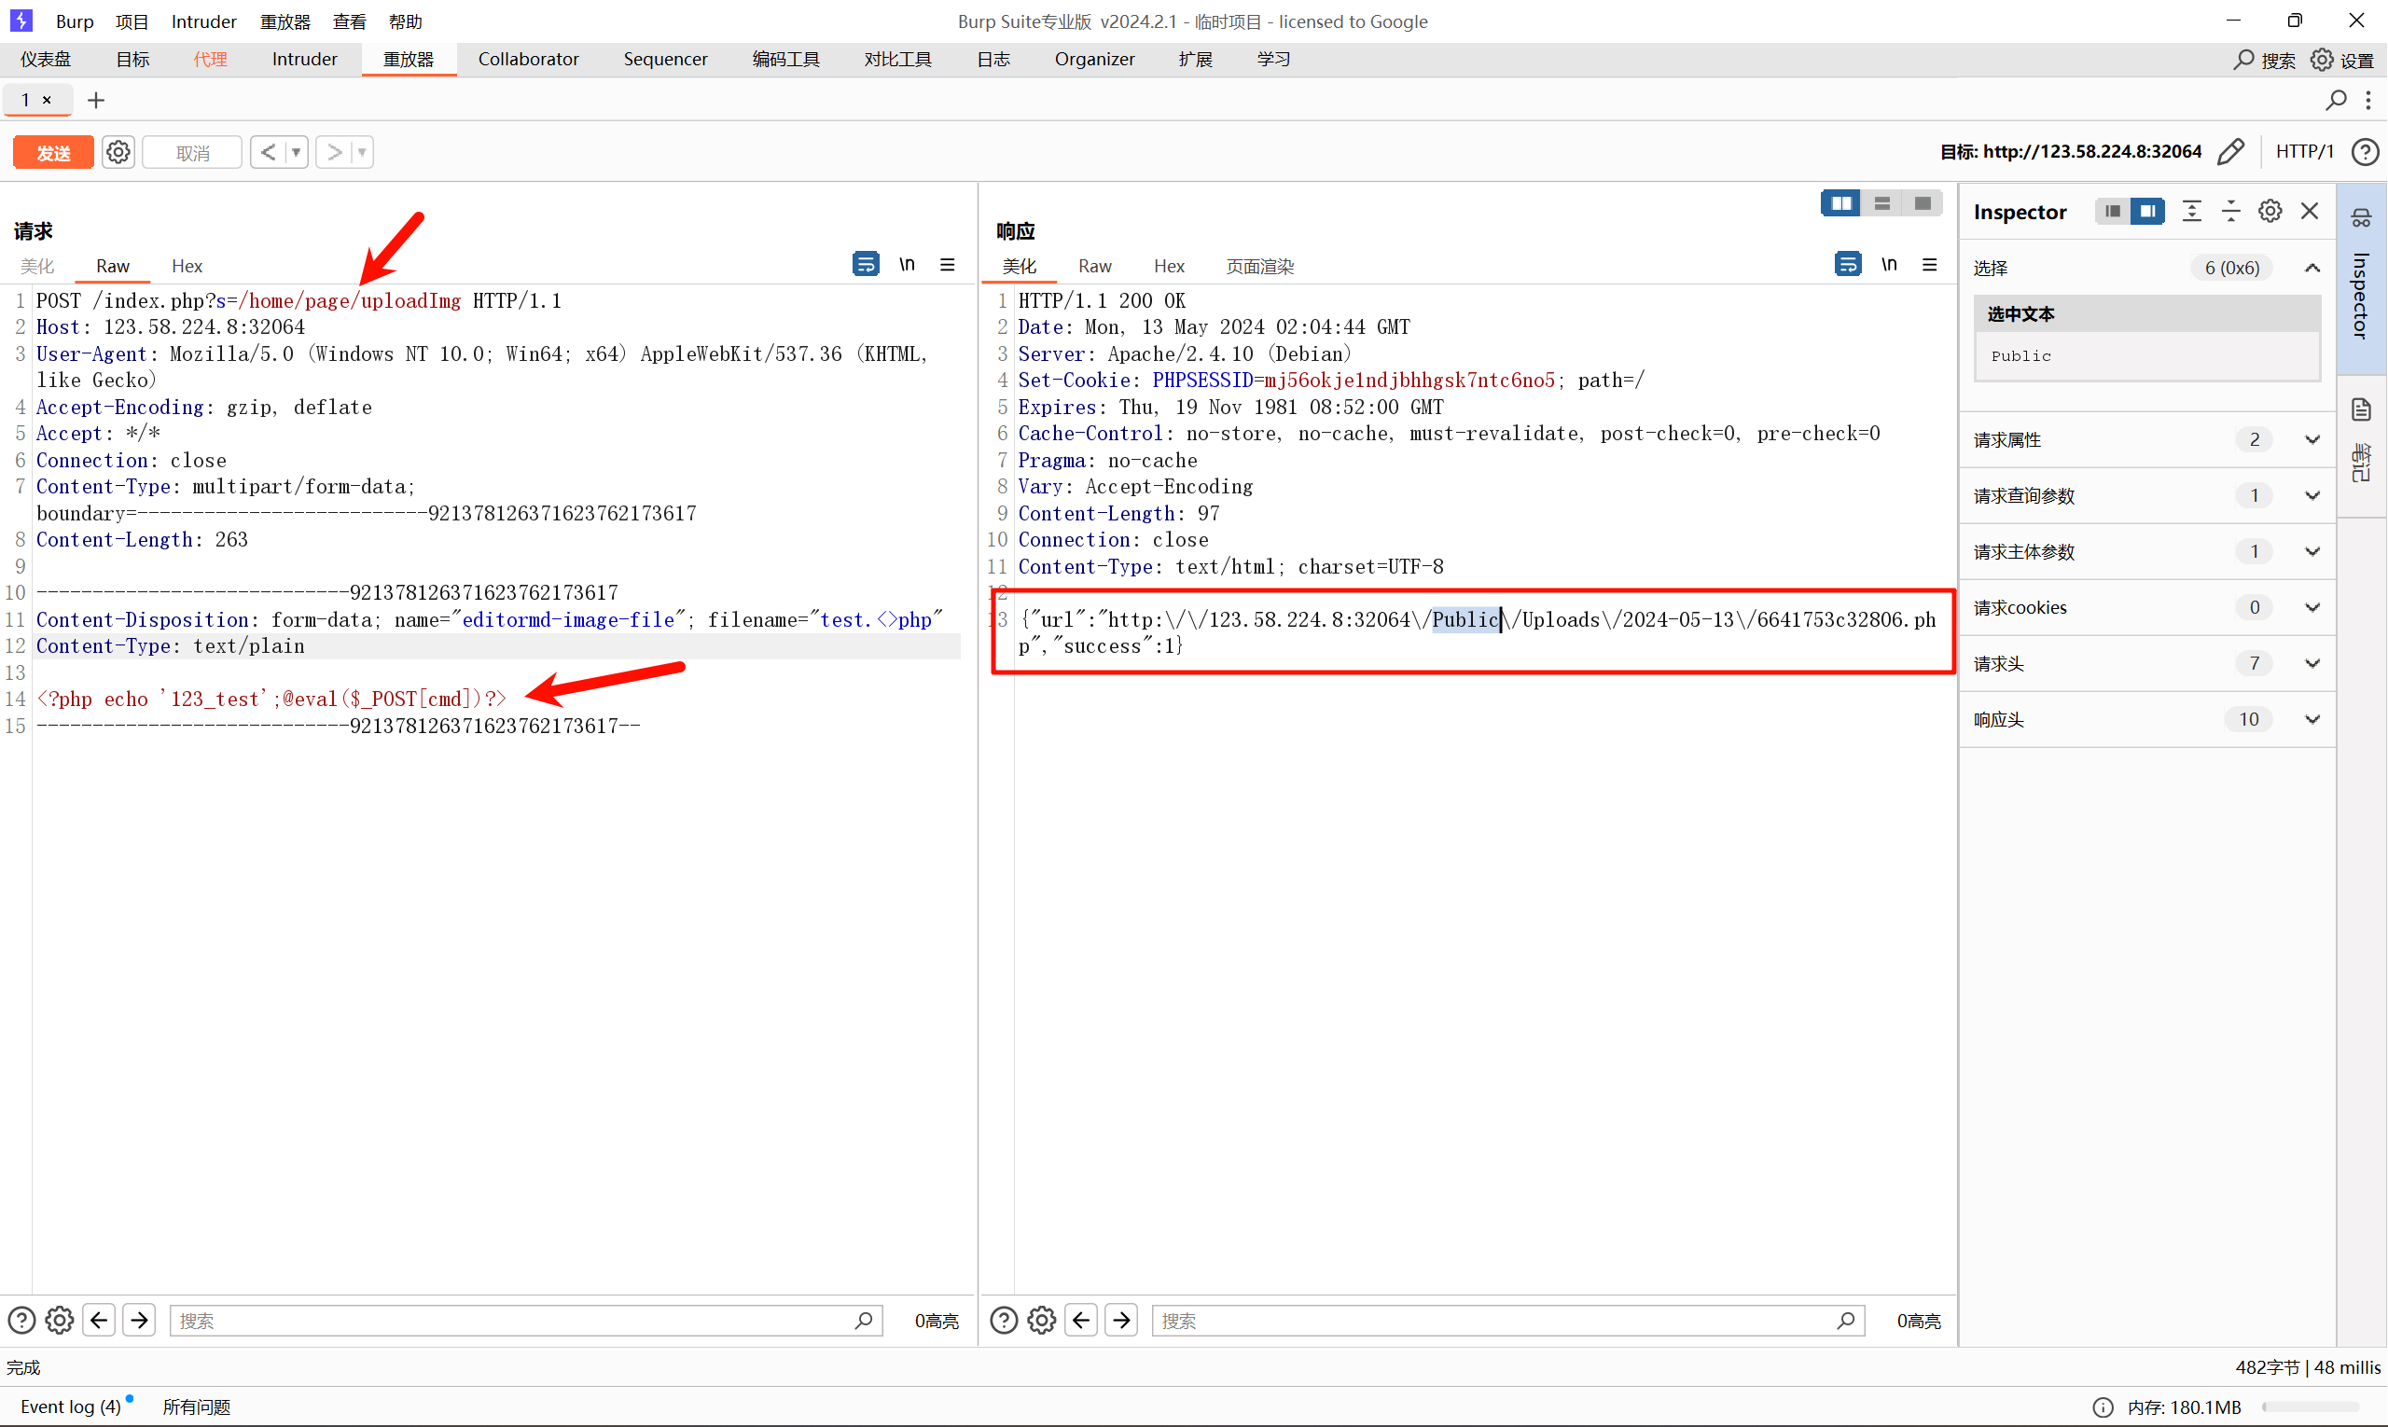Viewport: 2388px width, 1427px height.
Task: Toggle non-printable characters in response panel
Action: coord(1889,263)
